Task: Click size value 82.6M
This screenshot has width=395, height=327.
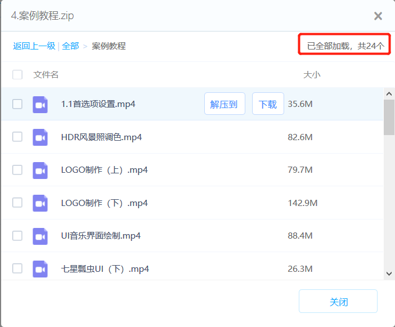Action: (300, 137)
